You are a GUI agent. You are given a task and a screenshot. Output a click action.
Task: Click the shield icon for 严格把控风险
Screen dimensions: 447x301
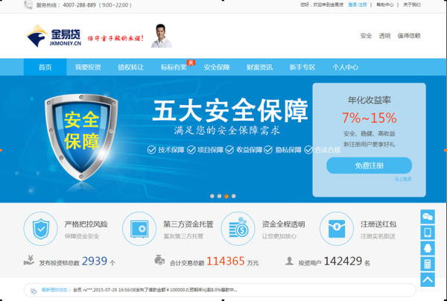click(39, 228)
